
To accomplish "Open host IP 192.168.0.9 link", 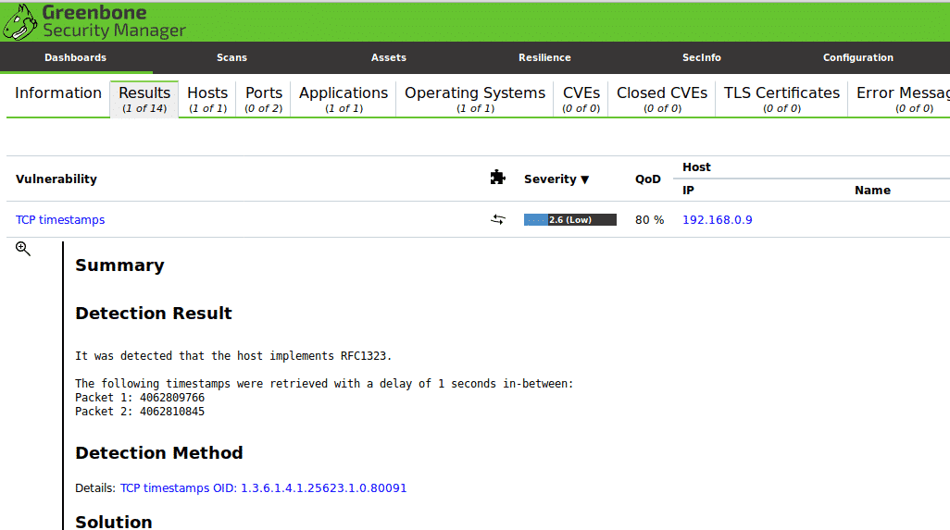I will click(717, 220).
